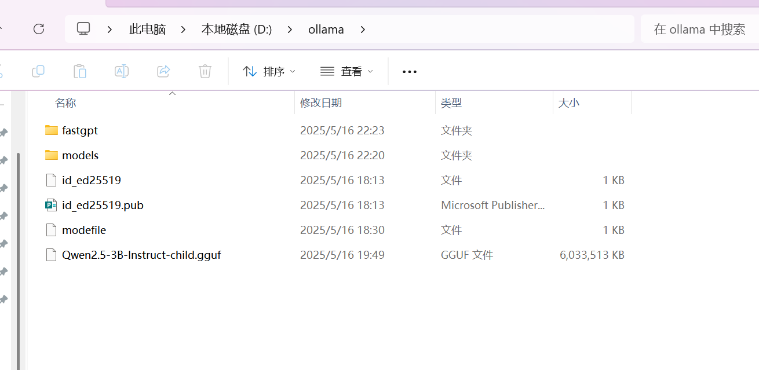
Task: Expand the chevron after 此电脑 in the path
Action: pyautogui.click(x=183, y=30)
